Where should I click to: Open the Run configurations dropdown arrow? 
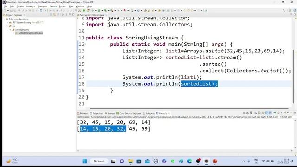(x=102, y=10)
